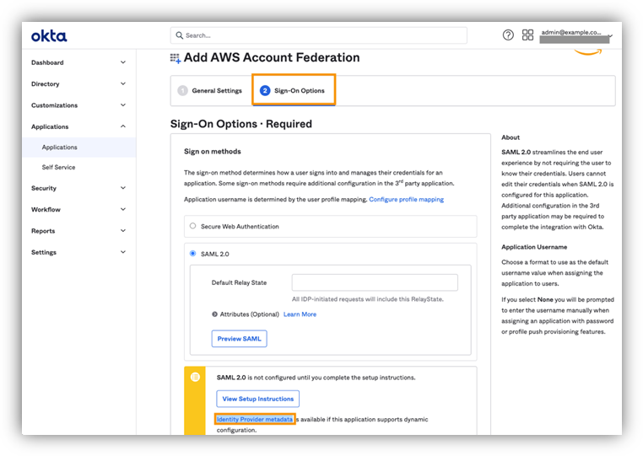The width and height of the screenshot is (643, 456).
Task: Click the Customizations sidebar label
Action: [x=54, y=105]
